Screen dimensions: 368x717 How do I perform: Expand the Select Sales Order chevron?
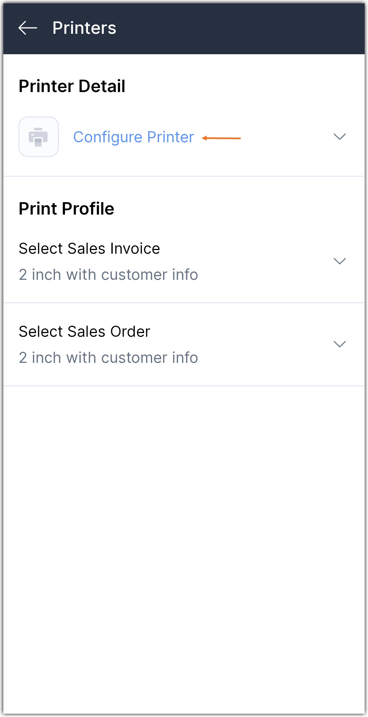point(339,344)
